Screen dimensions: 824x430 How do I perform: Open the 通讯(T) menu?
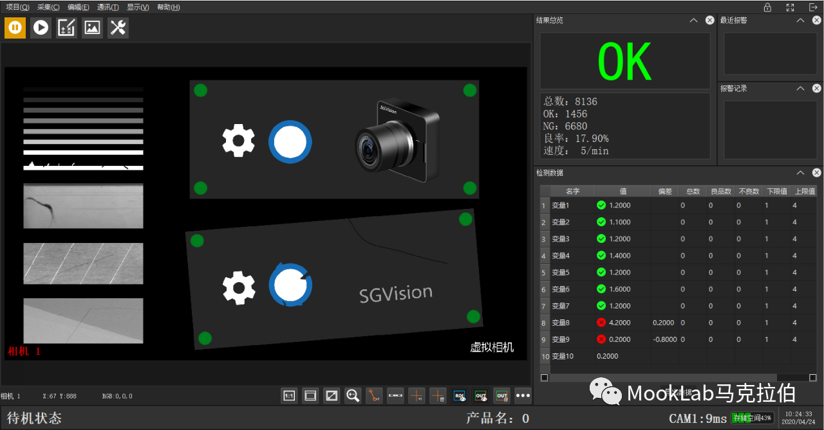[x=108, y=7]
